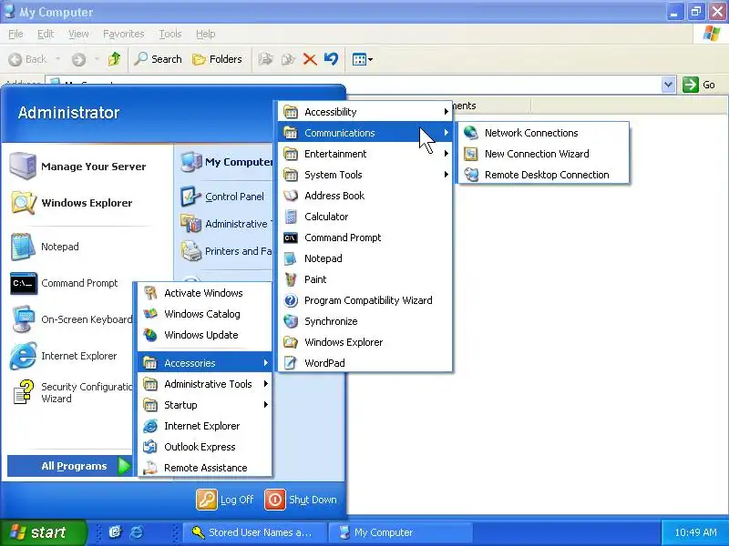Open the File menu in My Computer
Screen dimensions: 729x546
tap(15, 34)
